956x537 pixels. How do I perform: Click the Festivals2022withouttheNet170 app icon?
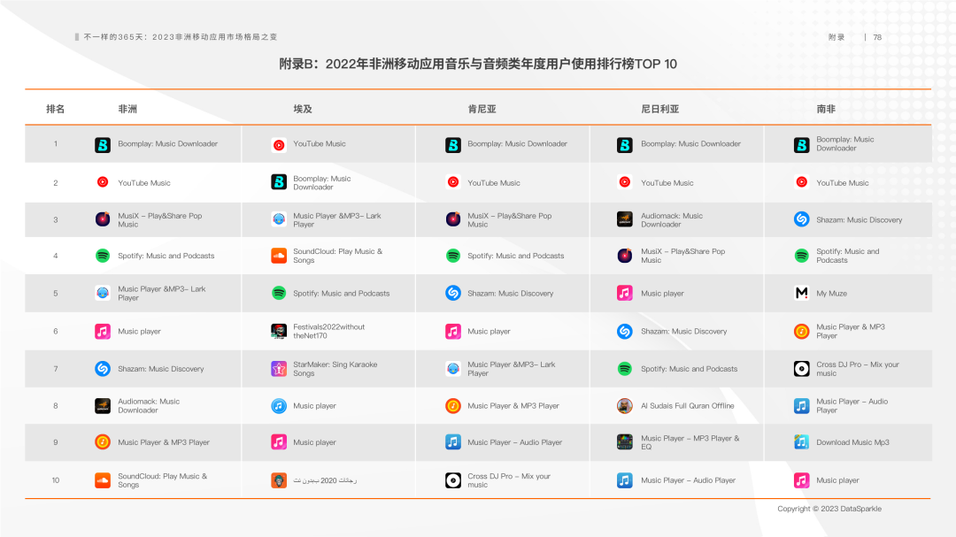(279, 332)
